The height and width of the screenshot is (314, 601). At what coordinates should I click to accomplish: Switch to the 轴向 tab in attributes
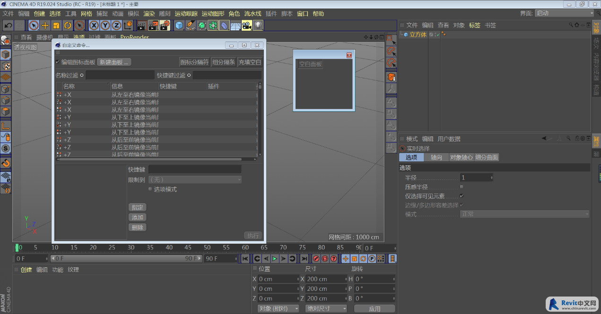[x=436, y=157]
